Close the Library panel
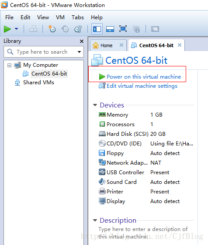208x245 pixels. click(x=82, y=41)
